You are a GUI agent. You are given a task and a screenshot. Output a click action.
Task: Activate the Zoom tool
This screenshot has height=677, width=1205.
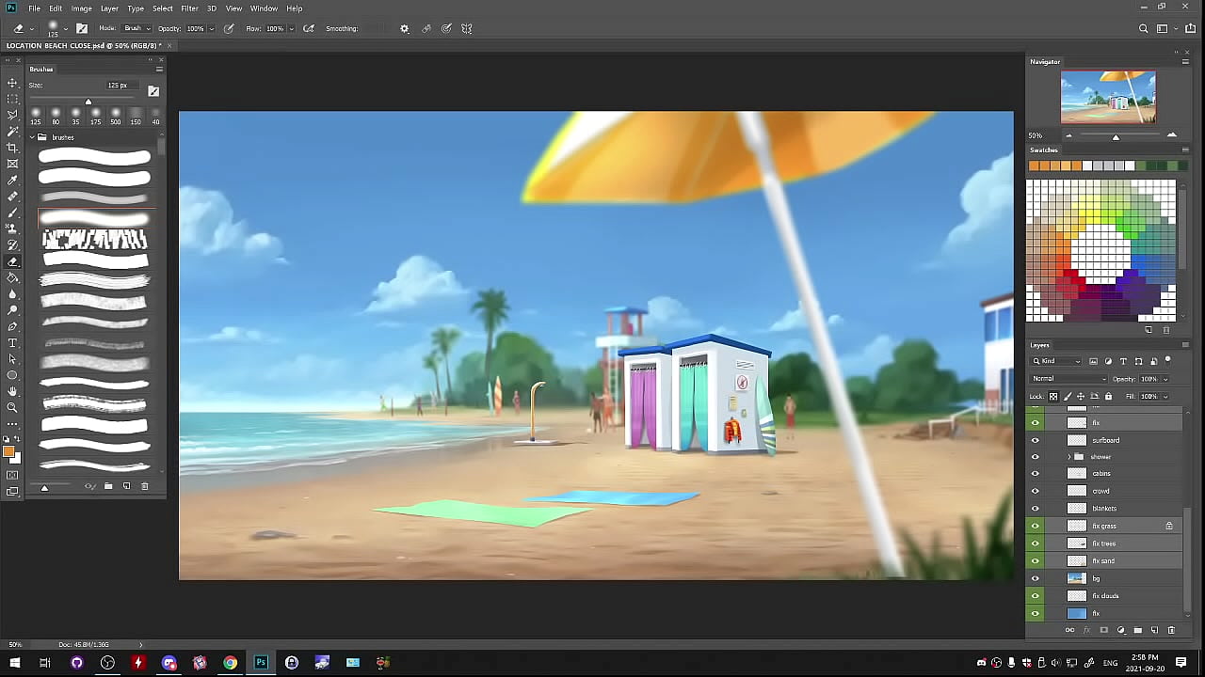[x=12, y=408]
